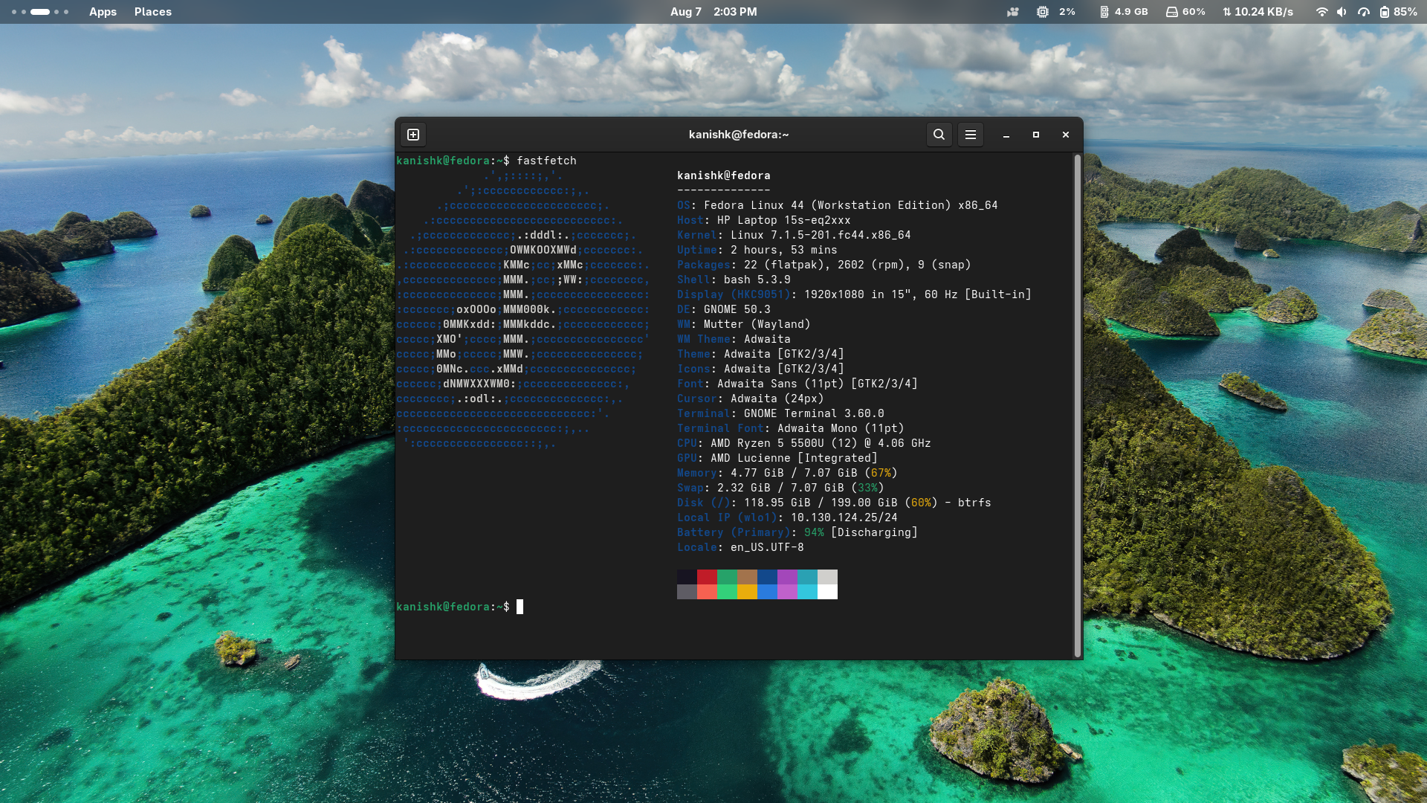
Task: Click the Font line Adwaita Sans (11pt)
Action: click(x=797, y=384)
